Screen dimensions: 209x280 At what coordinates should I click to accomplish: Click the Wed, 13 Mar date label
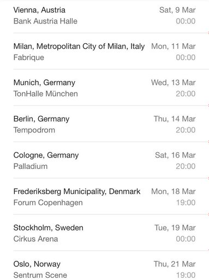click(x=174, y=83)
